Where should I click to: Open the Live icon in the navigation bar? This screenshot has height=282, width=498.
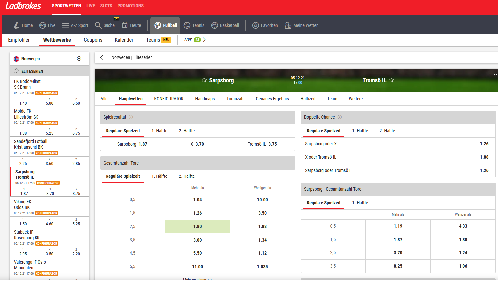[x=43, y=25]
